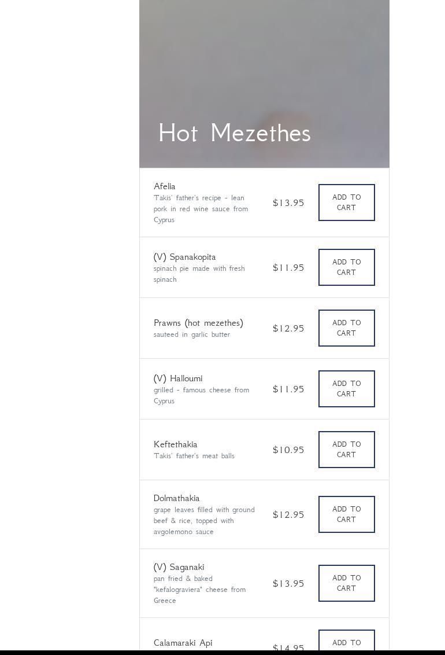Click the Hot Mezethes section heading
Image resolution: width=445 pixels, height=655 pixels.
pos(235,133)
